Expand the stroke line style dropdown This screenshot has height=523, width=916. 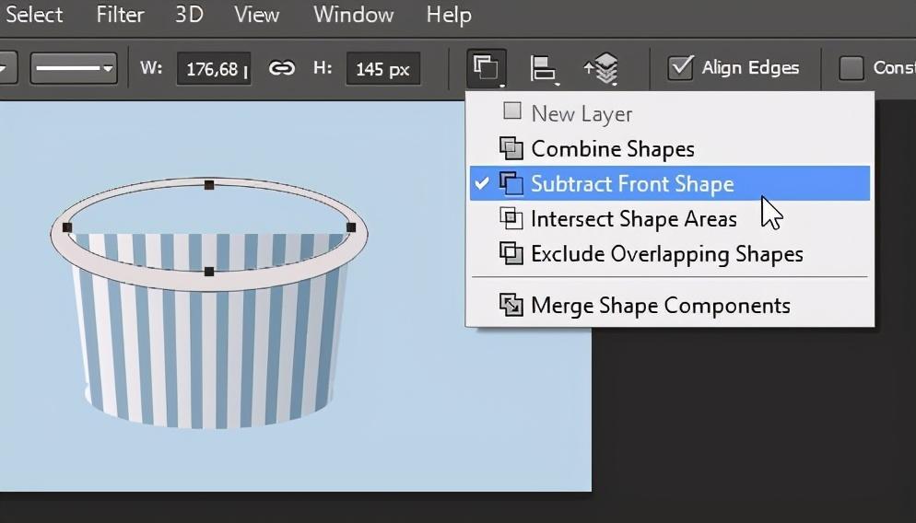pyautogui.click(x=74, y=68)
